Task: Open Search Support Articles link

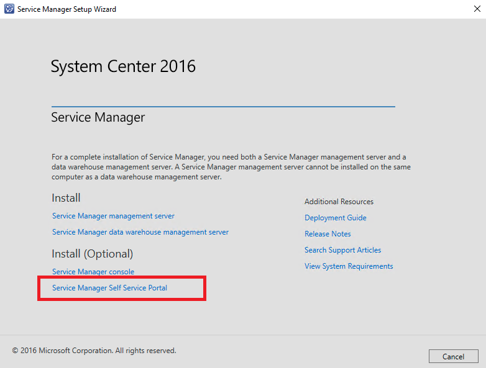Action: point(342,249)
